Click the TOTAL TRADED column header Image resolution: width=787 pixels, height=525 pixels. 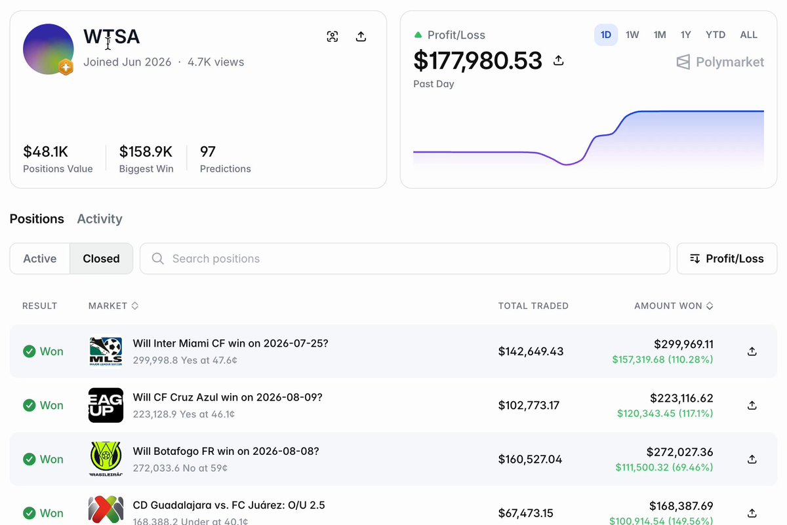point(533,305)
